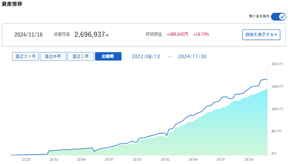Expand details with 詳細を表示する＋
Screen dimensions: 288x164
click(x=261, y=35)
